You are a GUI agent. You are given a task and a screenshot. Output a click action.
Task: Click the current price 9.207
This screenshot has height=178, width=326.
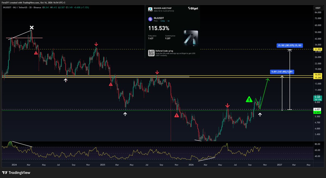click(x=168, y=38)
